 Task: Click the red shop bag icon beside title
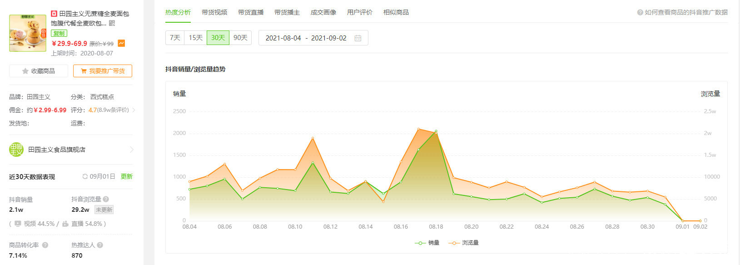coord(54,14)
